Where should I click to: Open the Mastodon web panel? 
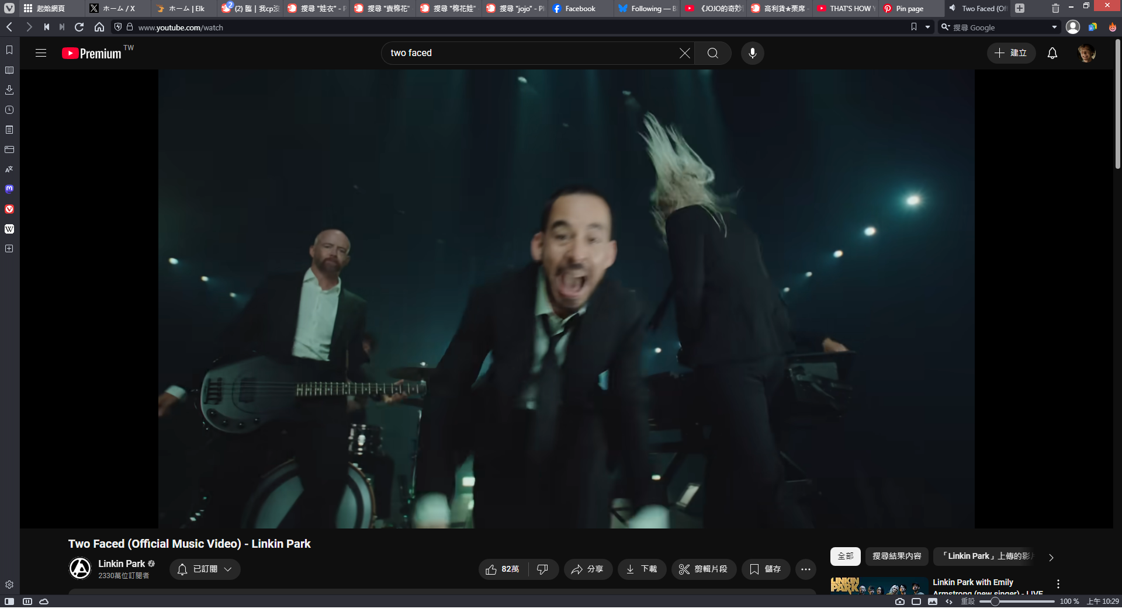point(9,189)
